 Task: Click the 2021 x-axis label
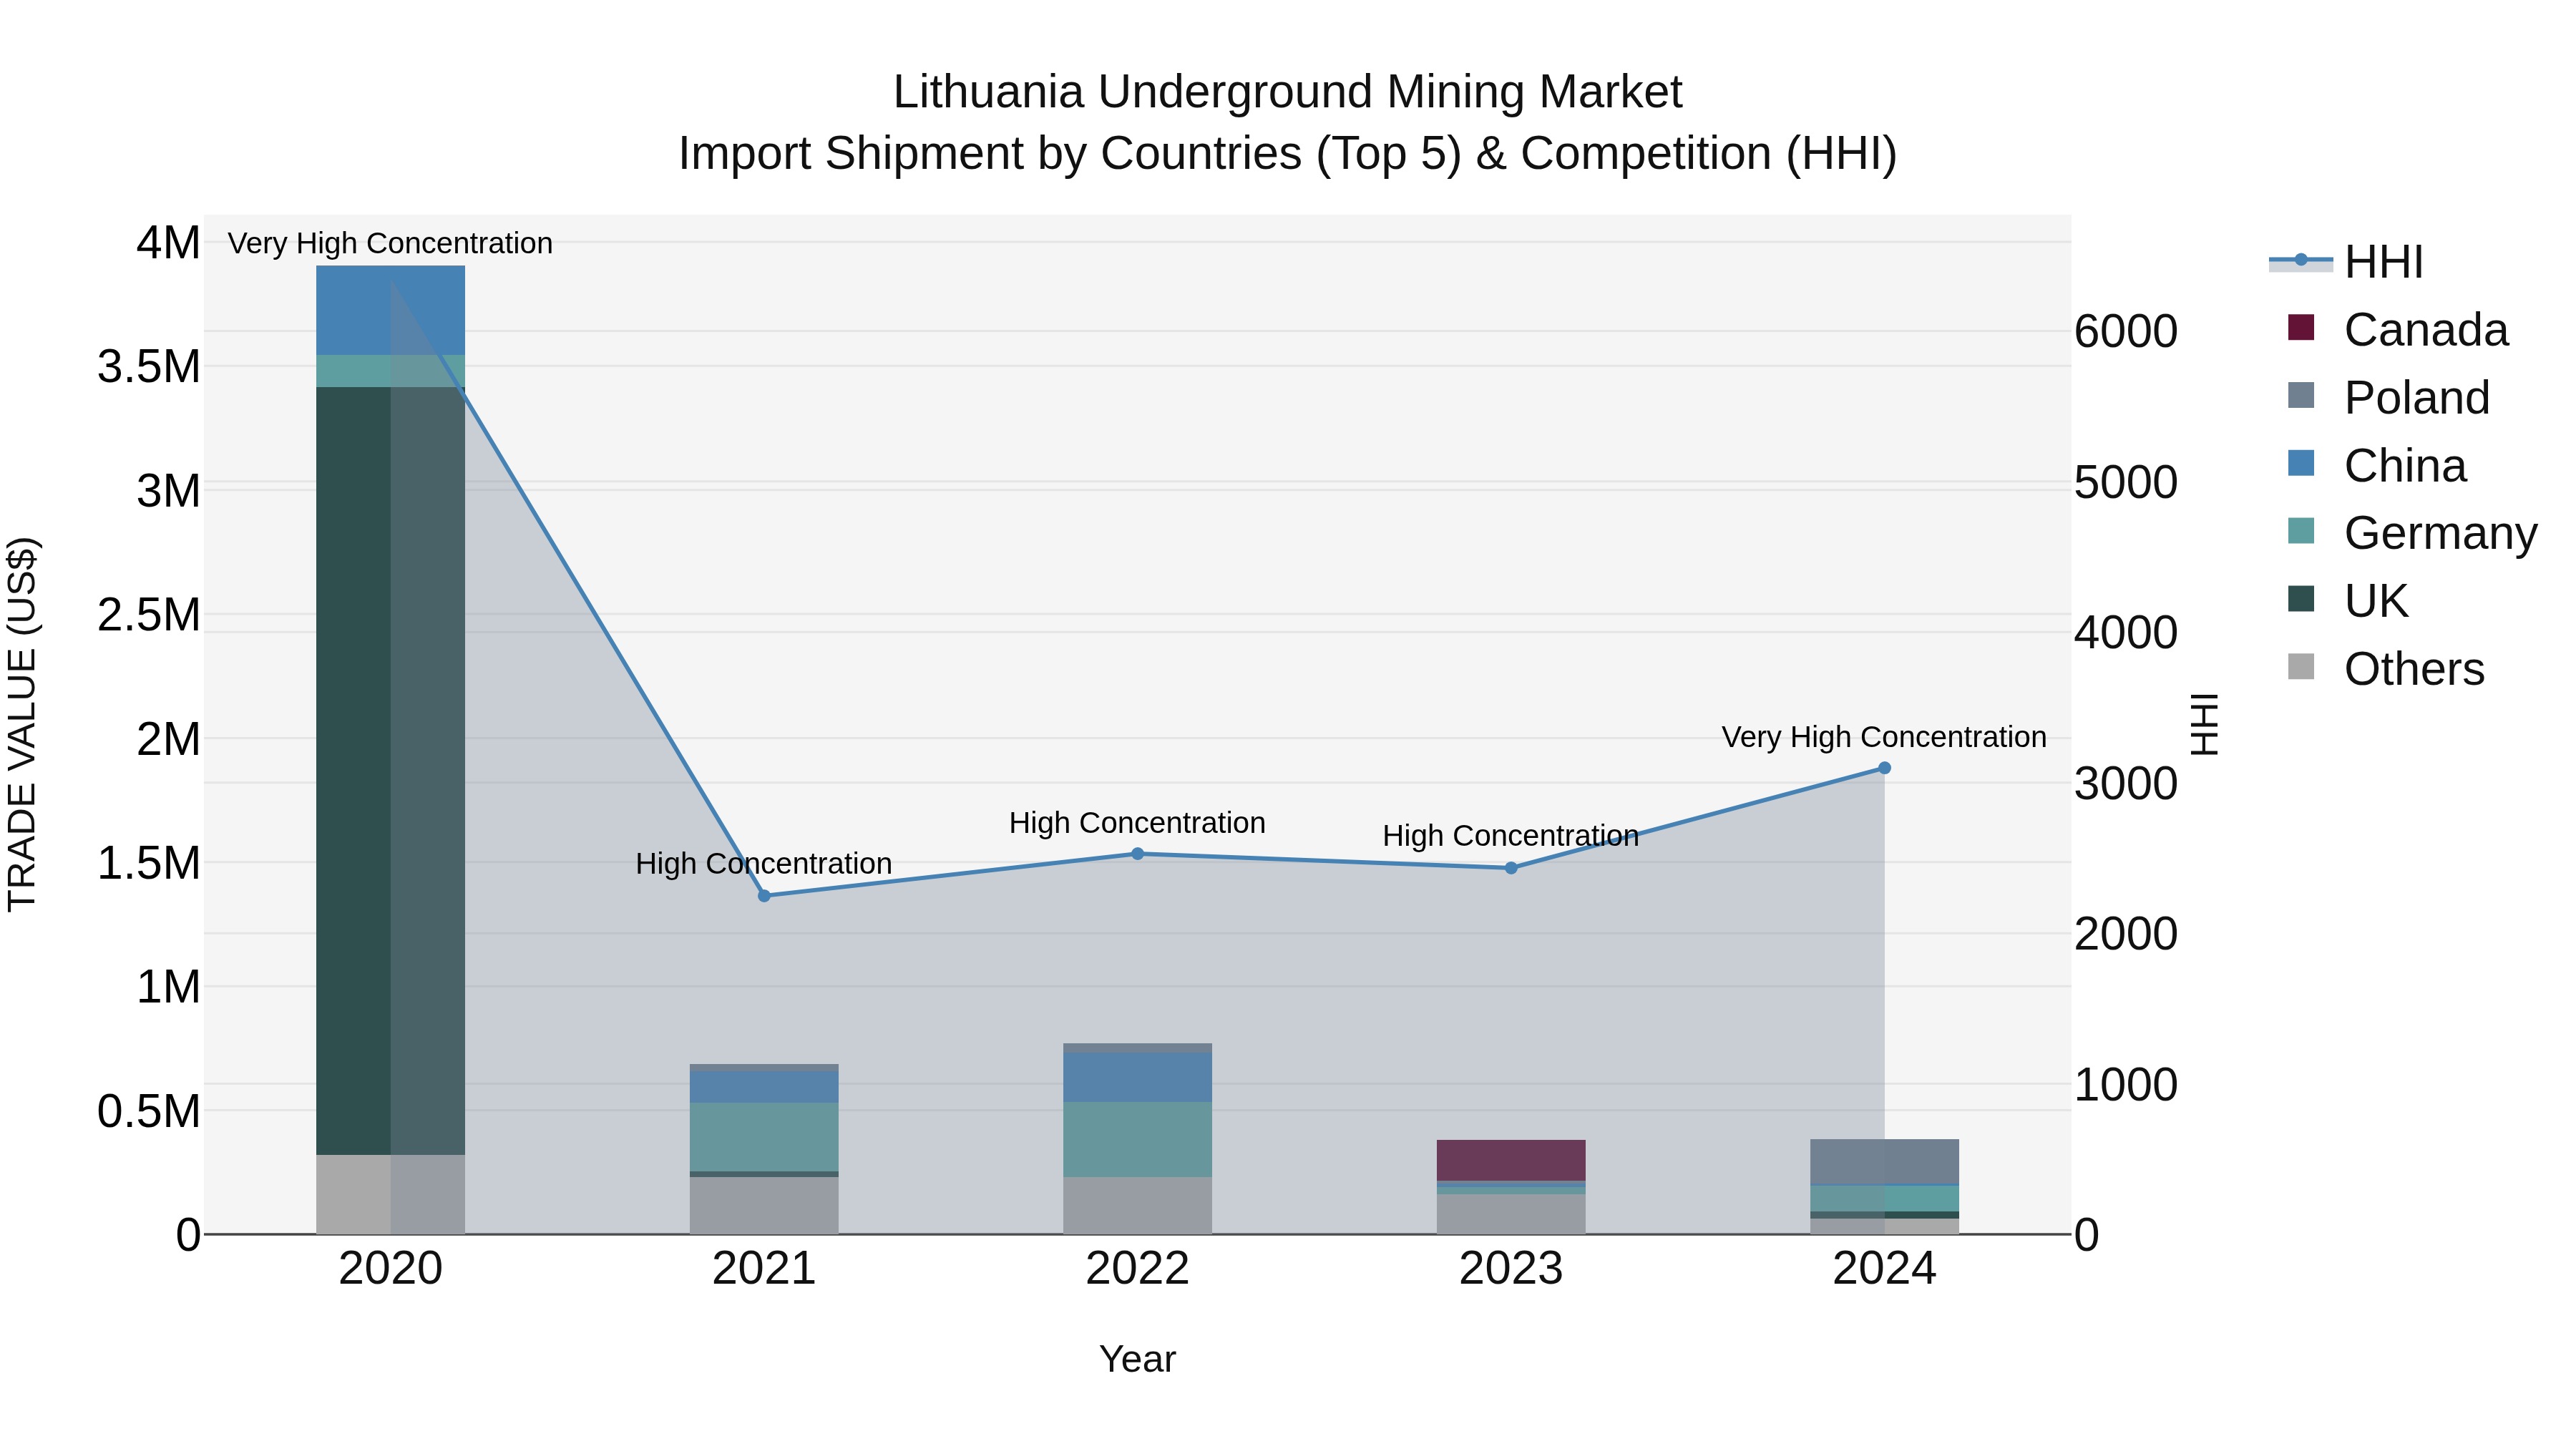[x=764, y=1269]
